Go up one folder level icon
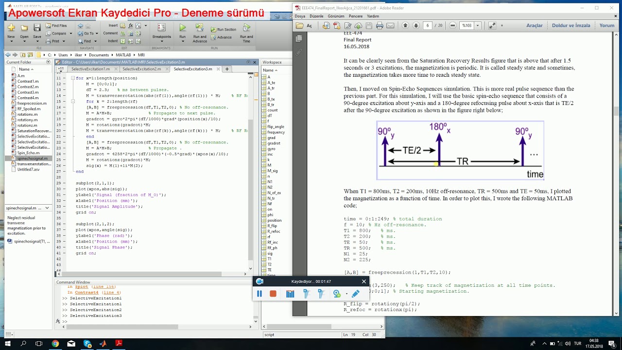622x350 pixels. pos(22,55)
